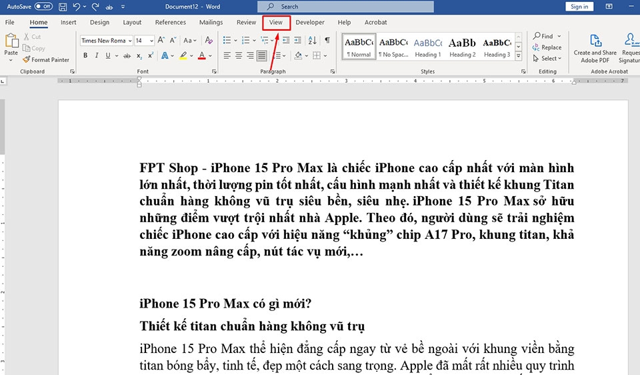Clear all formatting
The width and height of the screenshot is (640, 375).
tap(209, 40)
